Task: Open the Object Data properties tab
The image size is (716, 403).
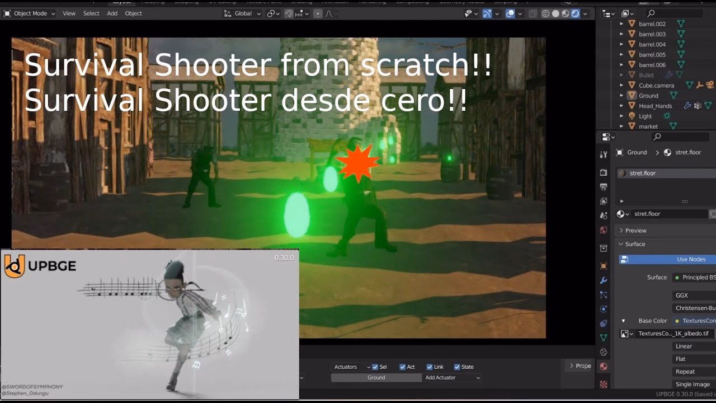Action: tap(603, 338)
